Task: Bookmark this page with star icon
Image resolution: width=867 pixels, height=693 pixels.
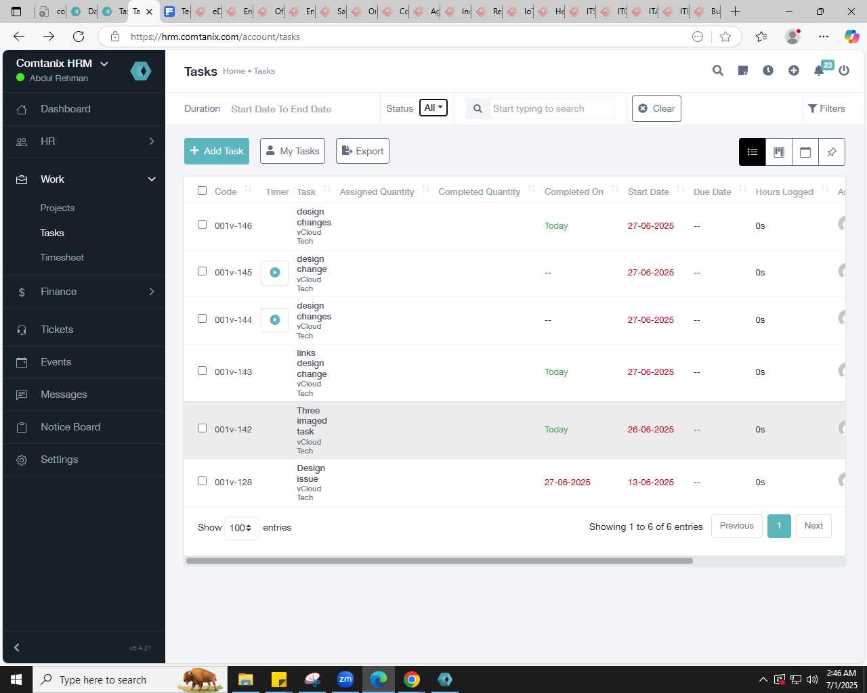Action: pos(725,37)
